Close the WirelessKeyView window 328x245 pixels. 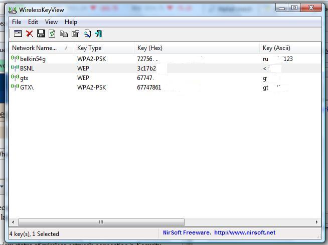point(311,8)
